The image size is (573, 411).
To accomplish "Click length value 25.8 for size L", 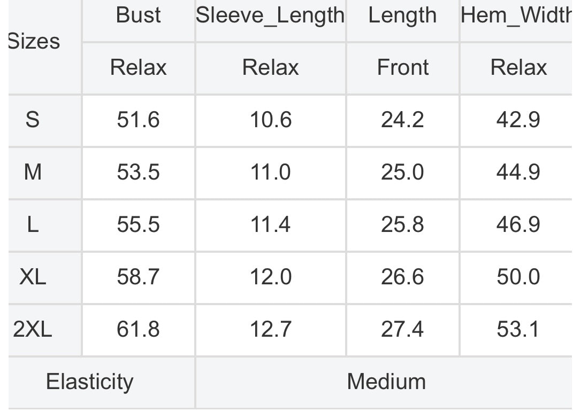I will [402, 225].
